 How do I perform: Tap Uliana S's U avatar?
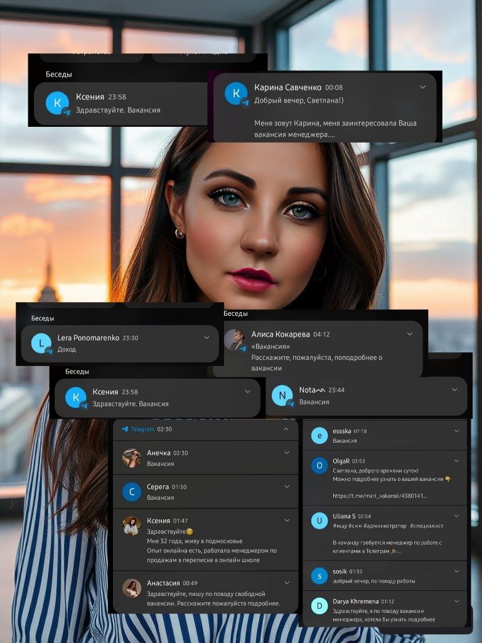tap(319, 521)
